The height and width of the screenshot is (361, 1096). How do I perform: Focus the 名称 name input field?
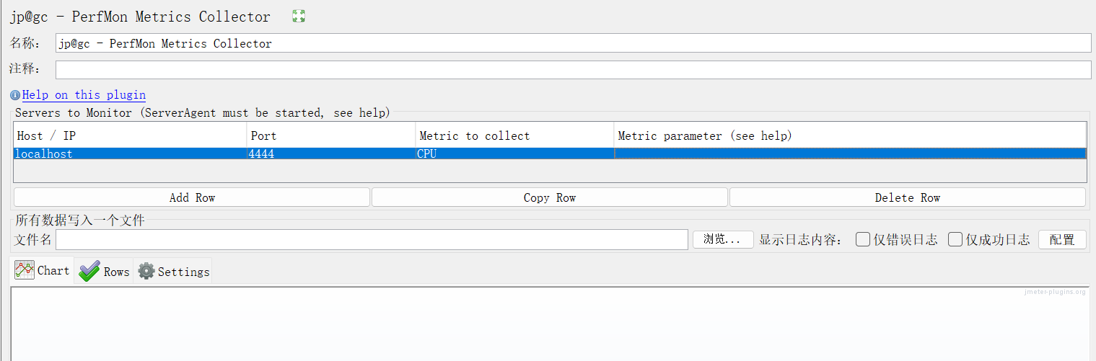tap(573, 43)
